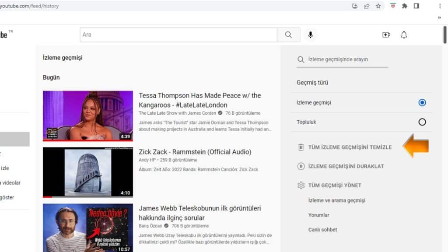Image resolution: width=448 pixels, height=252 pixels.
Task: Focus the Ara search field
Action: (178, 35)
